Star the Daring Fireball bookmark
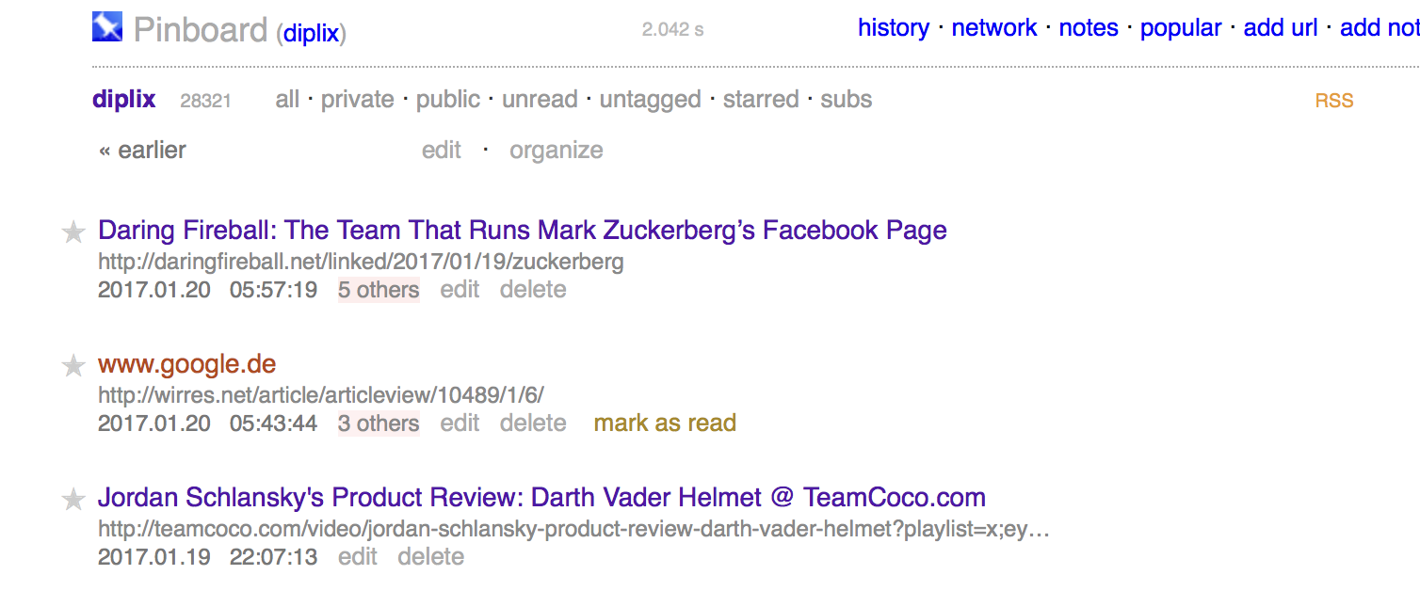1420x591 pixels. [73, 232]
